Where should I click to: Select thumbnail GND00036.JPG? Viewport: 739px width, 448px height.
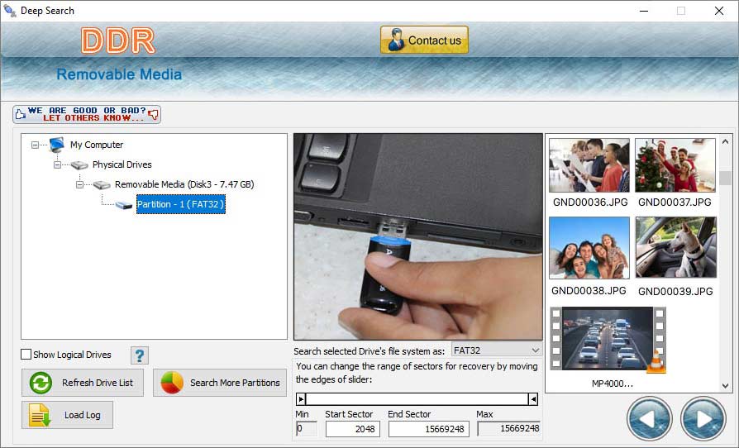coord(589,164)
